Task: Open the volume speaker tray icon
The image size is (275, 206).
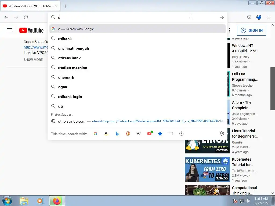Action: point(248,201)
